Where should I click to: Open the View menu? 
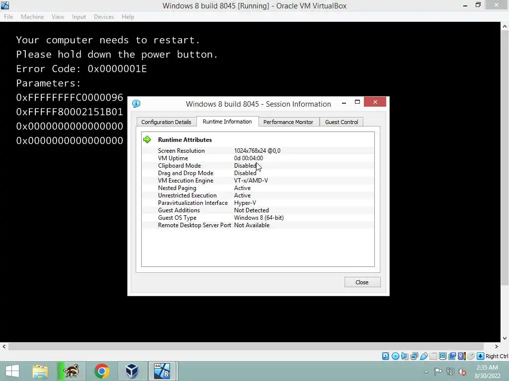click(x=58, y=17)
